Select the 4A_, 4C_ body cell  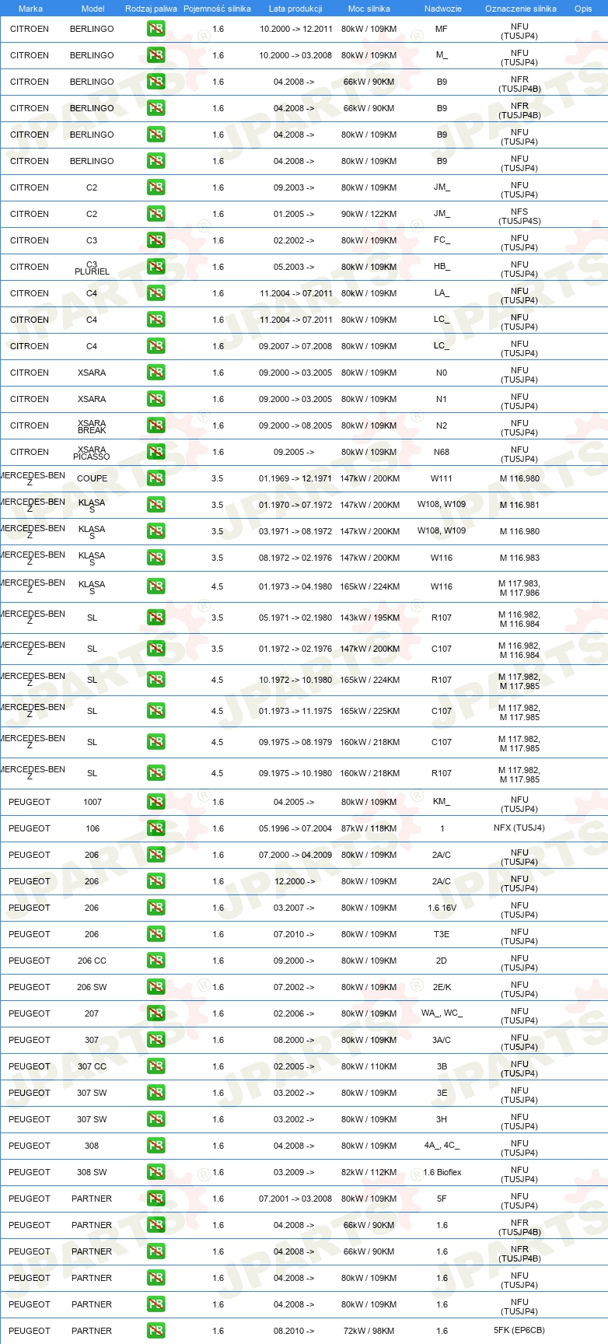(442, 1146)
